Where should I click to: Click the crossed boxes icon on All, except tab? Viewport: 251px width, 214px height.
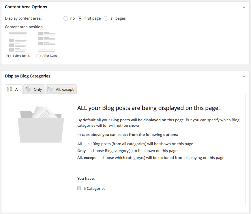tap(50, 89)
